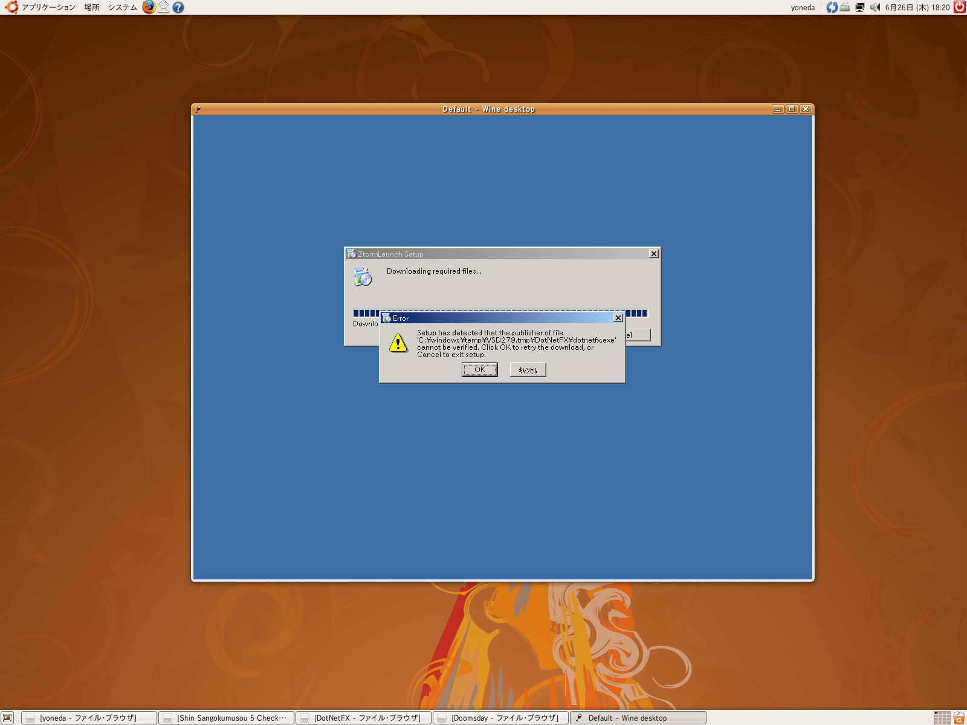Open the volume control icon
The height and width of the screenshot is (725, 967).
[875, 7]
